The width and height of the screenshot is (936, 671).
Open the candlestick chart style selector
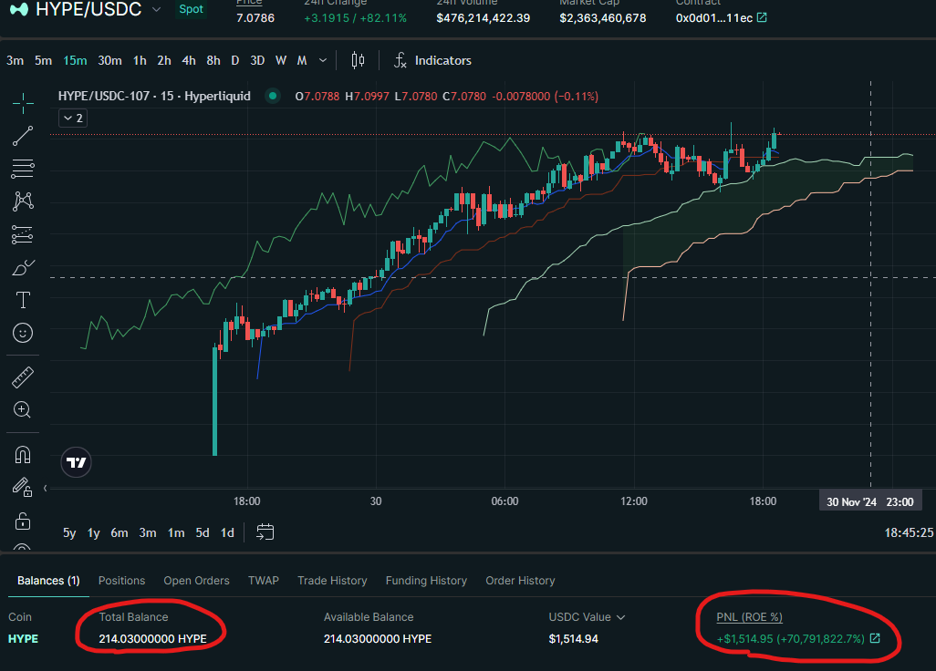click(x=358, y=60)
